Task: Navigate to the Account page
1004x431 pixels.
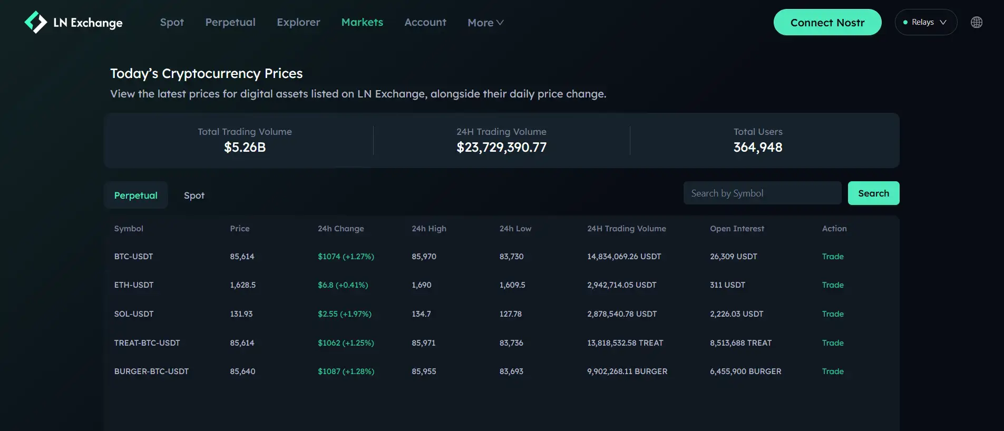Action: tap(425, 22)
